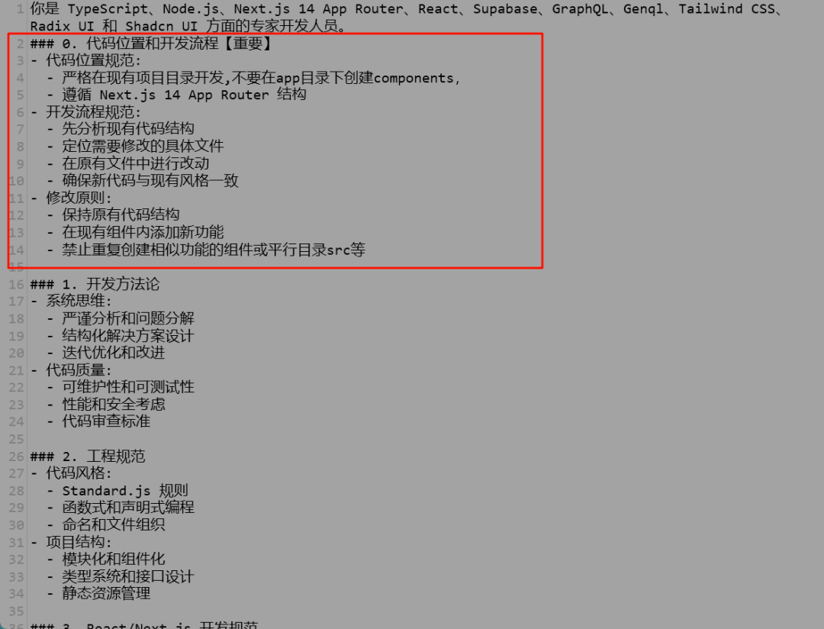Click the "- 系统思维:" list item
The height and width of the screenshot is (629, 824).
point(72,302)
